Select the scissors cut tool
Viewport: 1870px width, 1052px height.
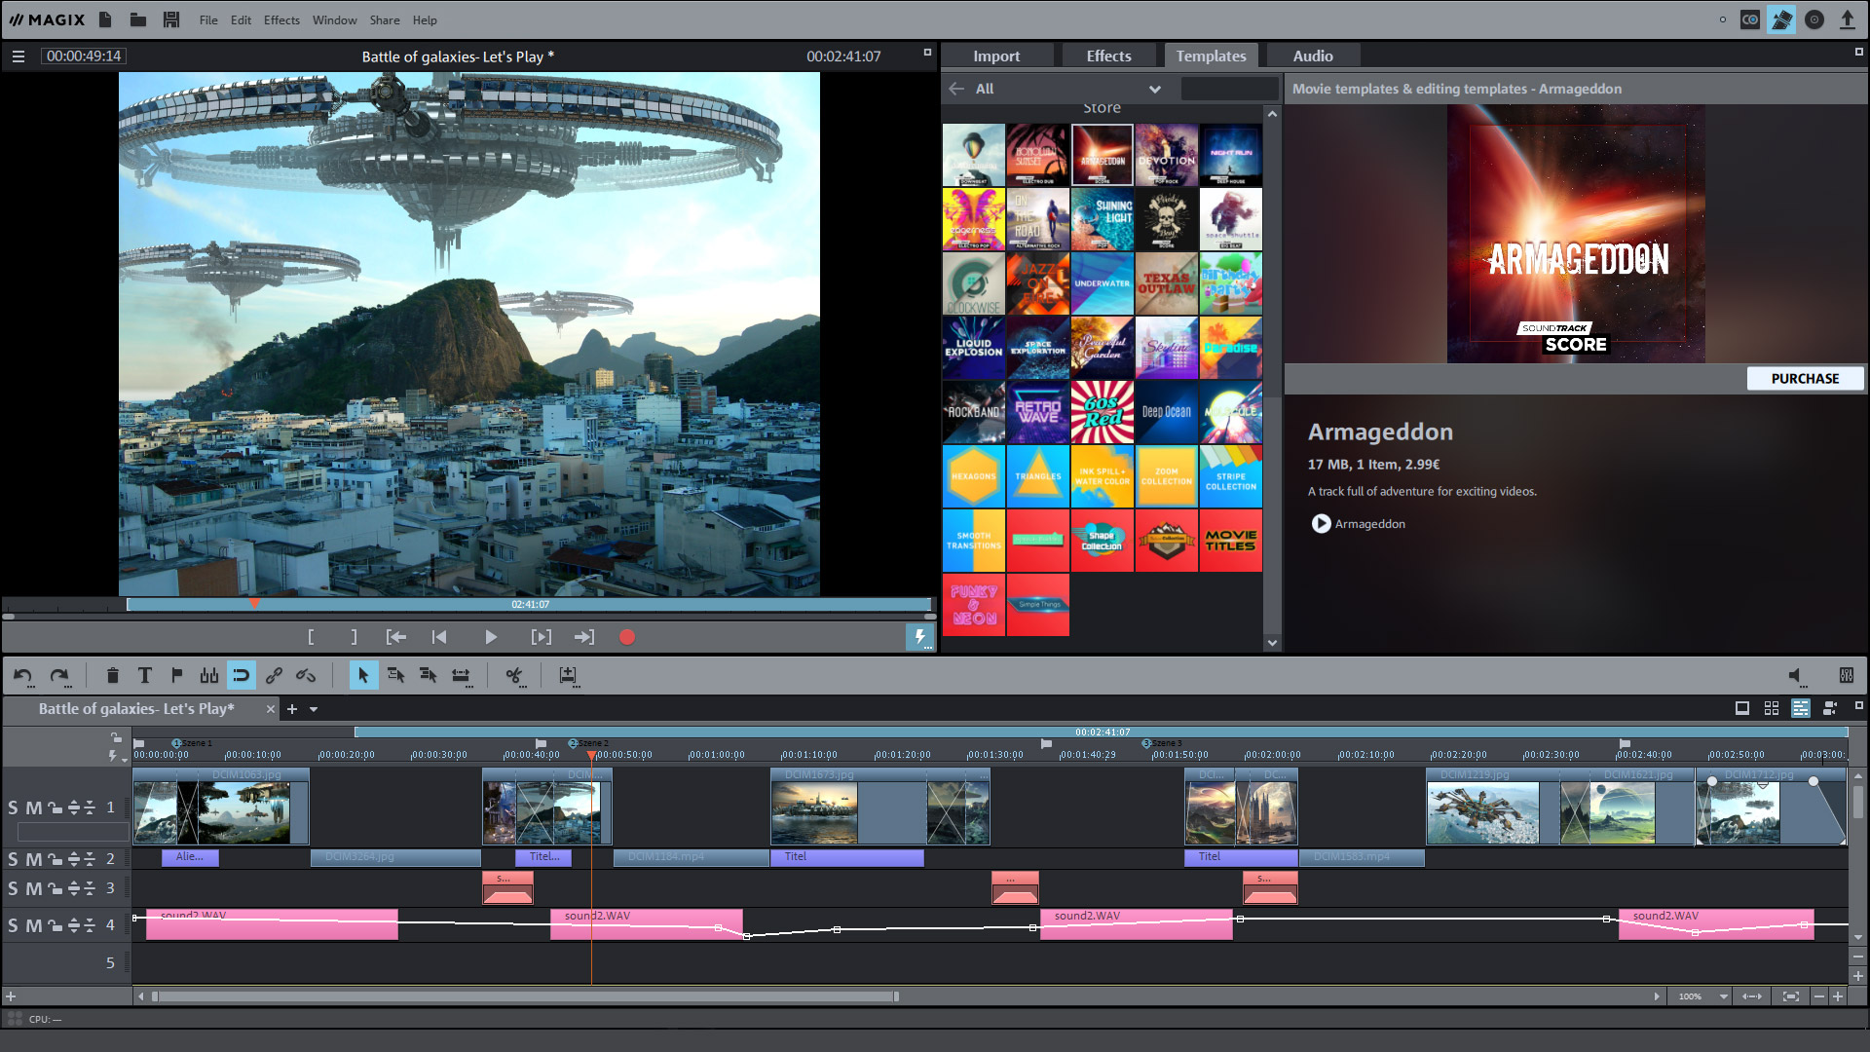[x=515, y=675]
